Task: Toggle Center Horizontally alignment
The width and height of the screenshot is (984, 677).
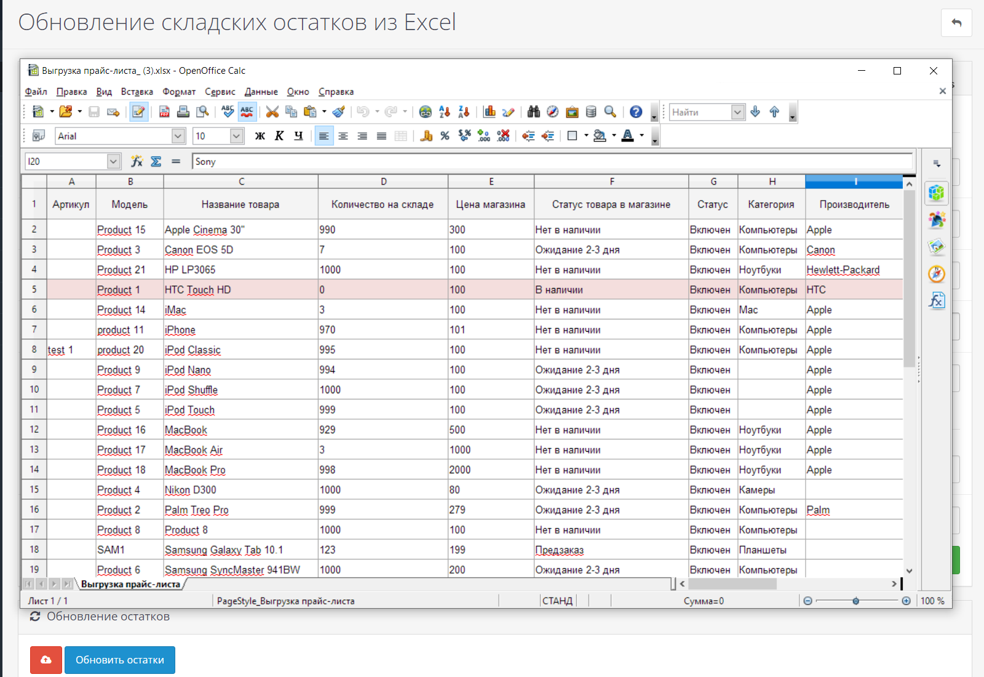Action: 343,136
